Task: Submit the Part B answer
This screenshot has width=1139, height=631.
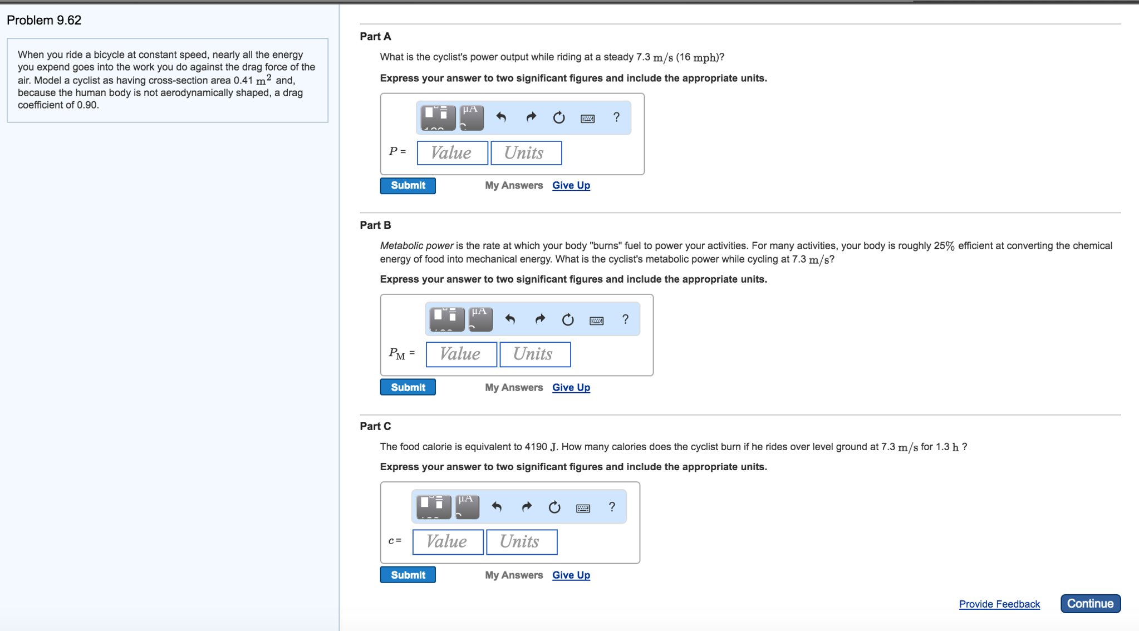Action: click(x=408, y=387)
